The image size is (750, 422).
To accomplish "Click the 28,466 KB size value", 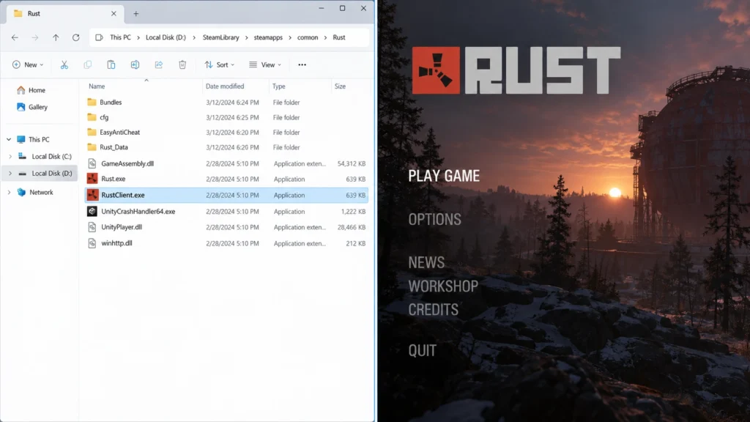I will 351,227.
